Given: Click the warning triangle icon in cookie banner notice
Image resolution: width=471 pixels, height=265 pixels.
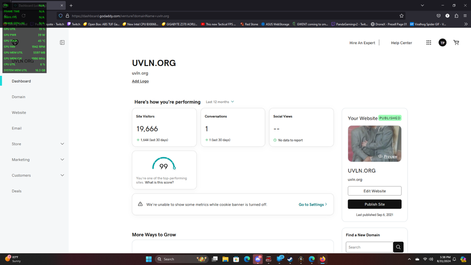Looking at the screenshot, I should 140,204.
